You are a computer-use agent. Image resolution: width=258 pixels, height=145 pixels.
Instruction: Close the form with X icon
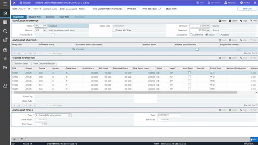pyautogui.click(x=14, y=2)
